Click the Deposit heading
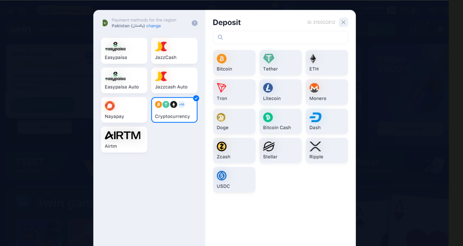Screen dimensions: 463x246 pyautogui.click(x=227, y=22)
